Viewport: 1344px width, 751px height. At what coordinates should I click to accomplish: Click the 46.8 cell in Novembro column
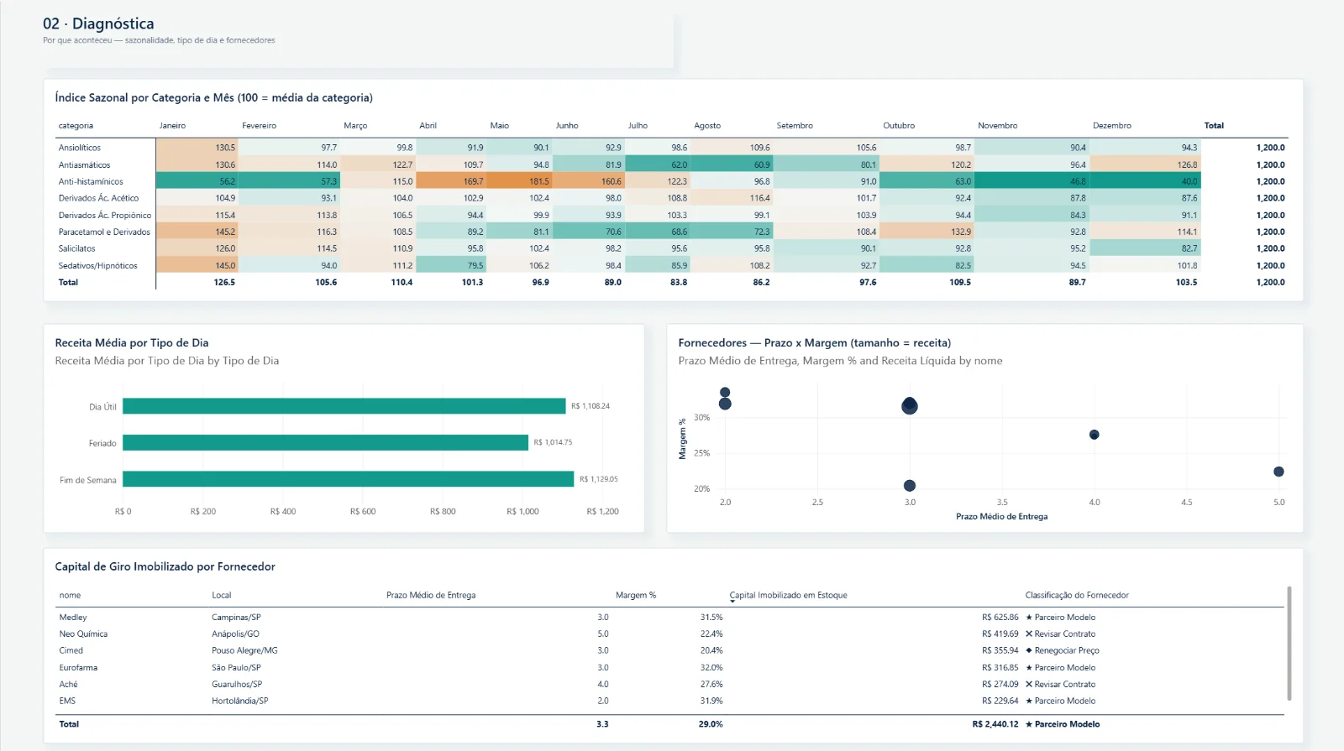[x=1032, y=181]
